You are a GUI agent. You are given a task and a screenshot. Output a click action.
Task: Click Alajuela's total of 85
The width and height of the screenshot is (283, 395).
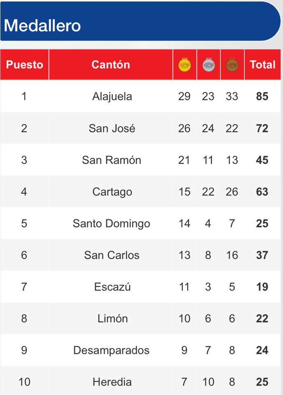pyautogui.click(x=262, y=96)
